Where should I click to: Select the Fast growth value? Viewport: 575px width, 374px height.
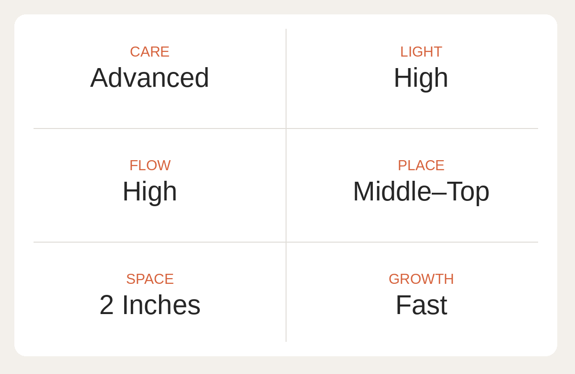pos(421,305)
